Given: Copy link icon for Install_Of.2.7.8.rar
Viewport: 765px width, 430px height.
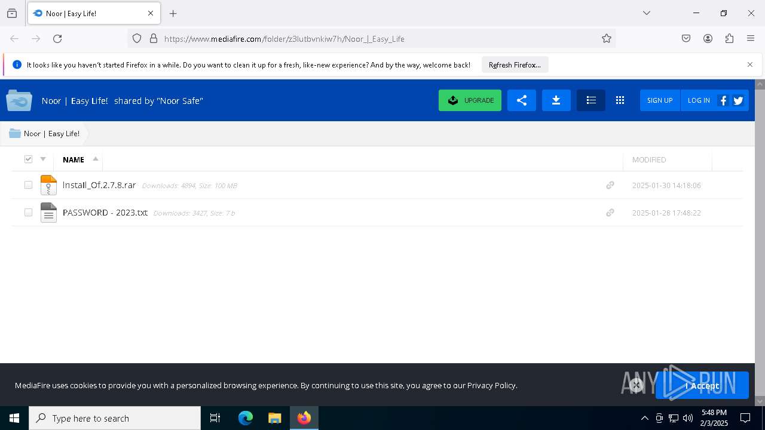Looking at the screenshot, I should point(610,185).
